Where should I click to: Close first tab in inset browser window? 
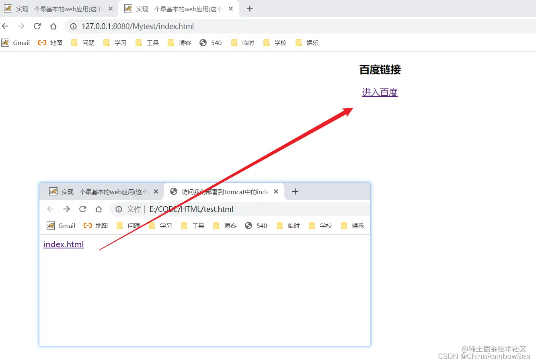156,192
